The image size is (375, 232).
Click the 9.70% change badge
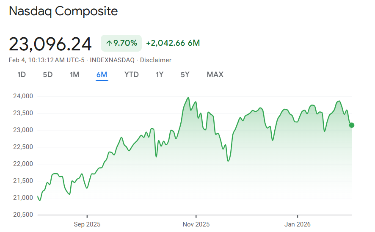[121, 43]
